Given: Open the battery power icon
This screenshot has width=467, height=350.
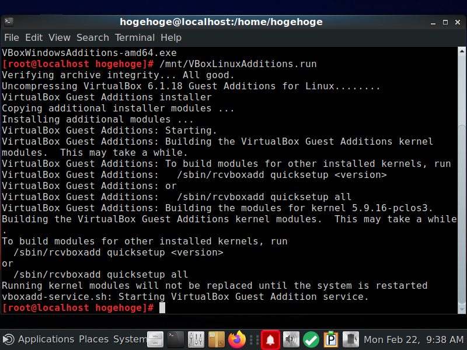Looking at the screenshot, I should pyautogui.click(x=351, y=339).
